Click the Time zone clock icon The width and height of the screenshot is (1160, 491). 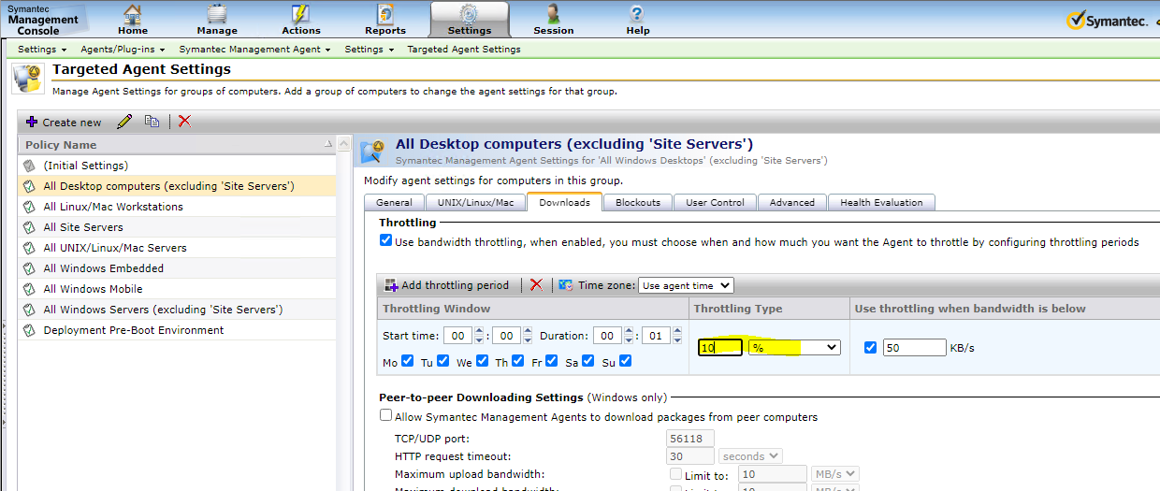click(x=566, y=285)
